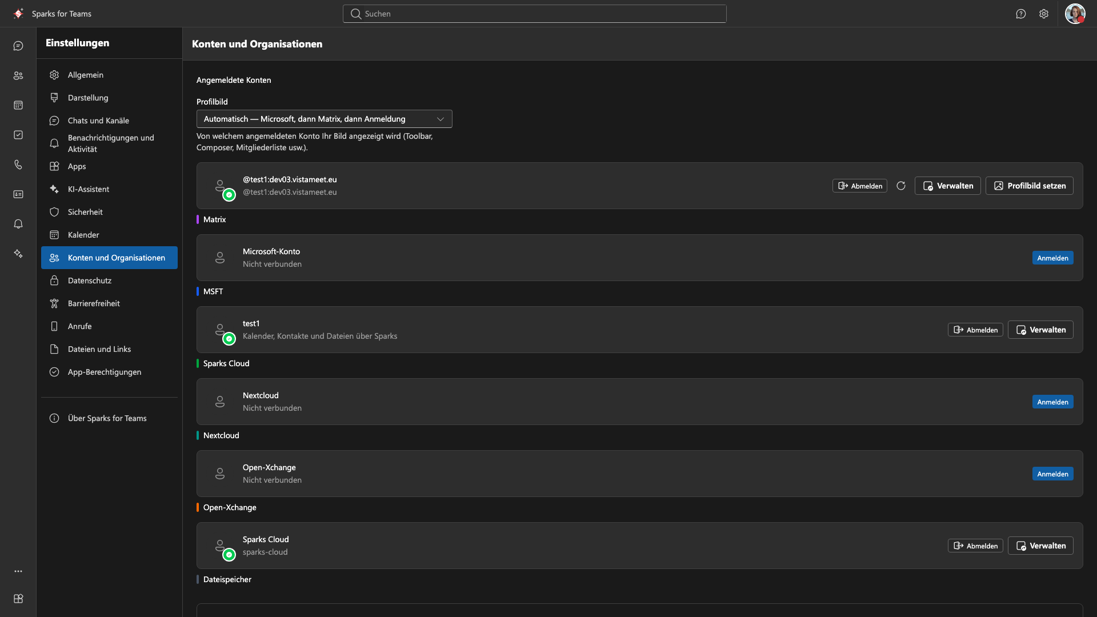This screenshot has height=617, width=1097.
Task: Open Dateien und Links settings
Action: click(109, 349)
